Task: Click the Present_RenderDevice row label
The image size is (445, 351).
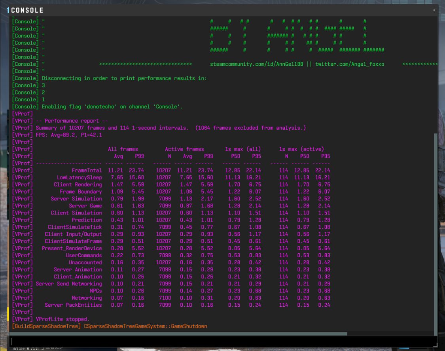Action: click(72, 249)
